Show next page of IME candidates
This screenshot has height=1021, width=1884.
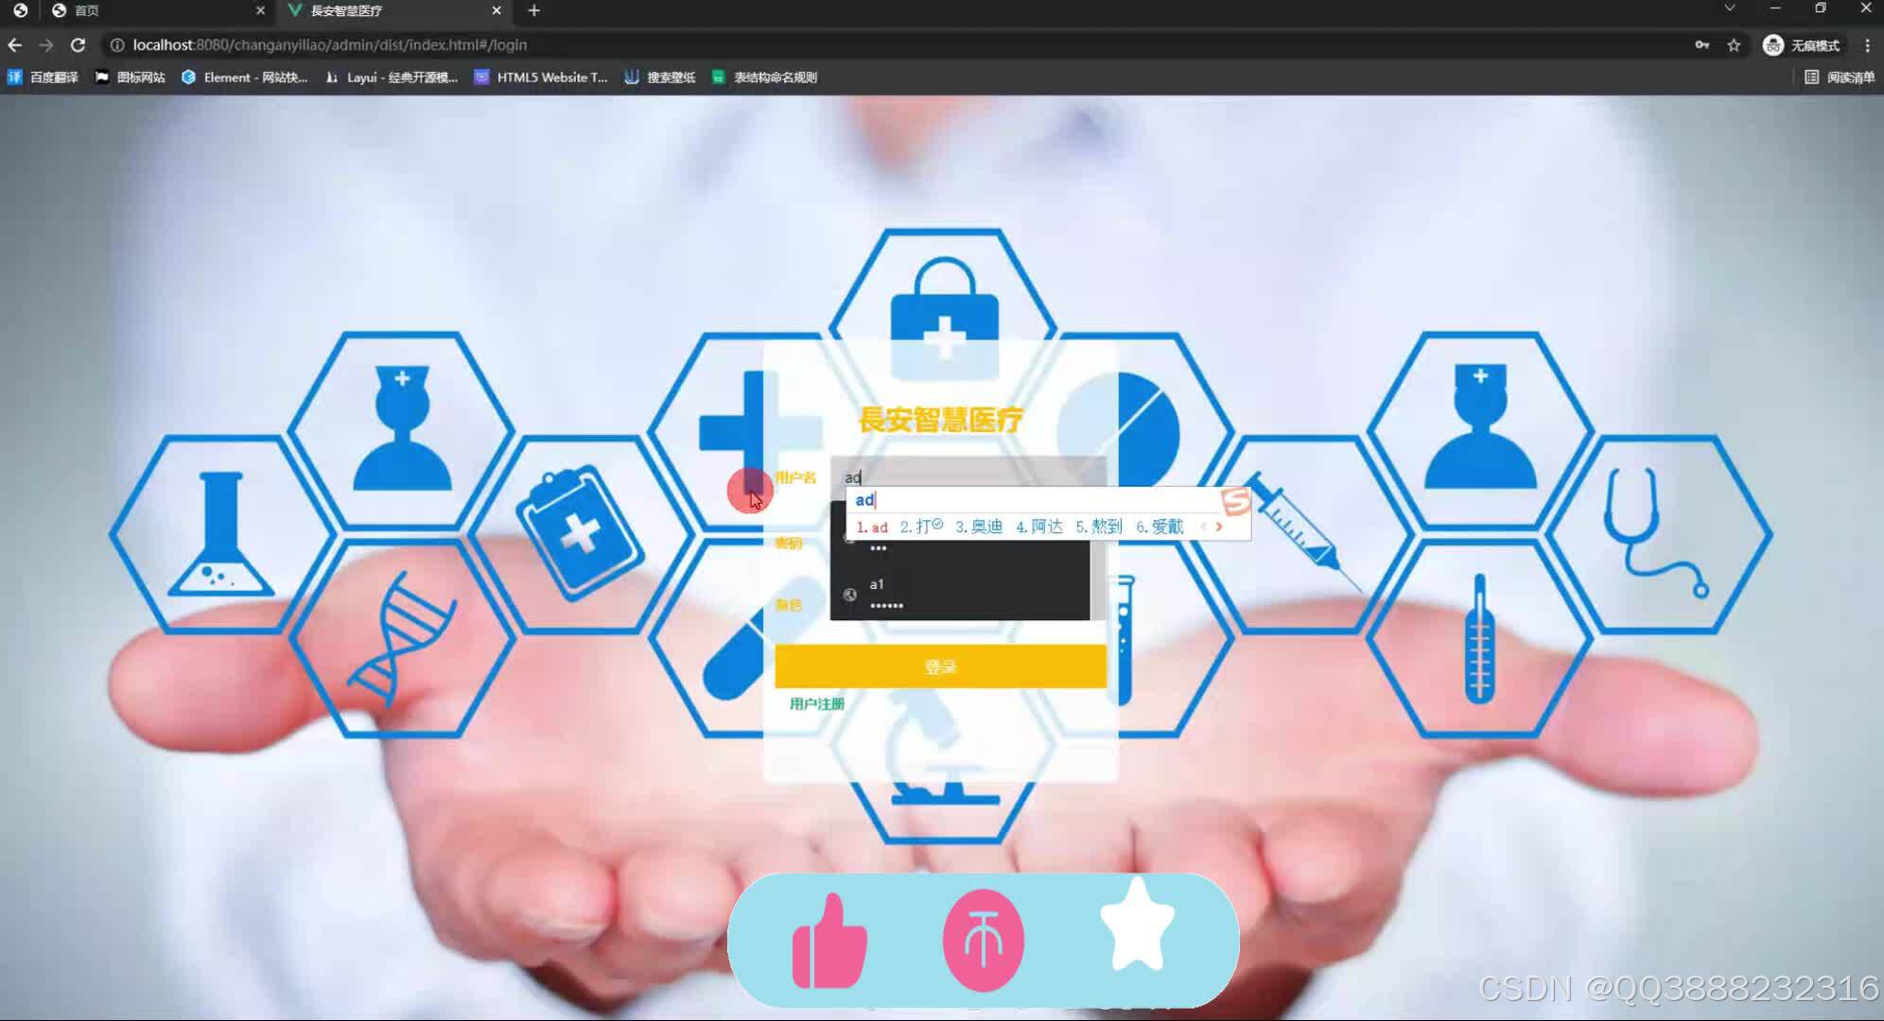point(1219,527)
